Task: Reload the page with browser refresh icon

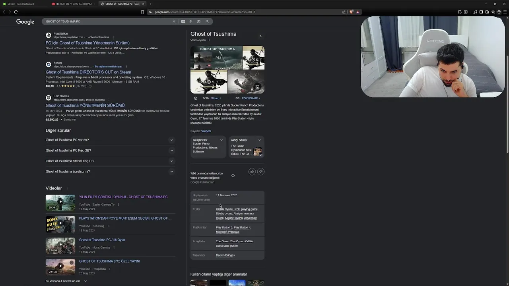Action: pyautogui.click(x=16, y=12)
